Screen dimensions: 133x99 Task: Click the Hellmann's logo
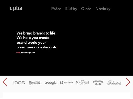98,83
